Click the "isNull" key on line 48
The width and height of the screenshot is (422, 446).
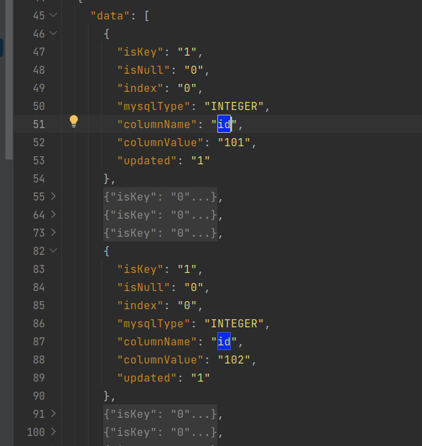tap(144, 70)
